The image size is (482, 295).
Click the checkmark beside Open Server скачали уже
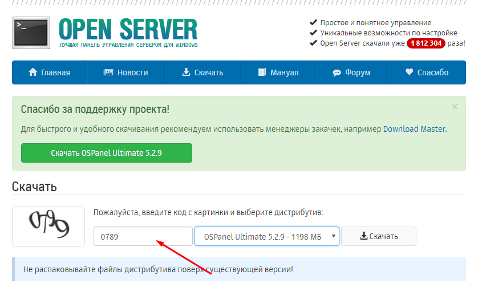point(313,43)
